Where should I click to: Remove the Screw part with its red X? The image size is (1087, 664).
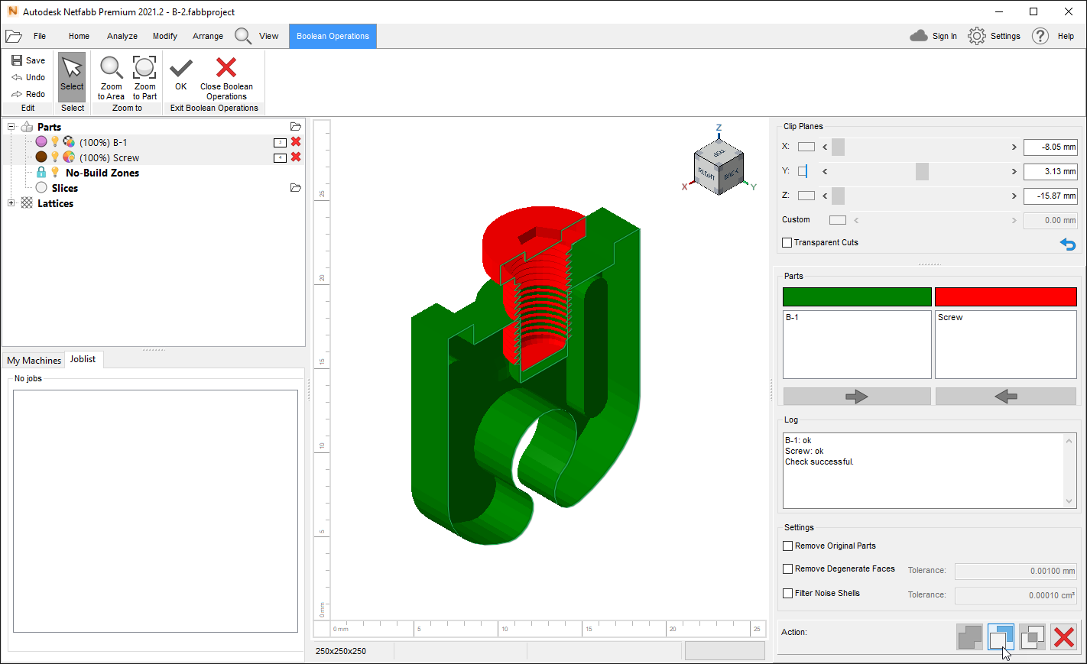pos(296,157)
